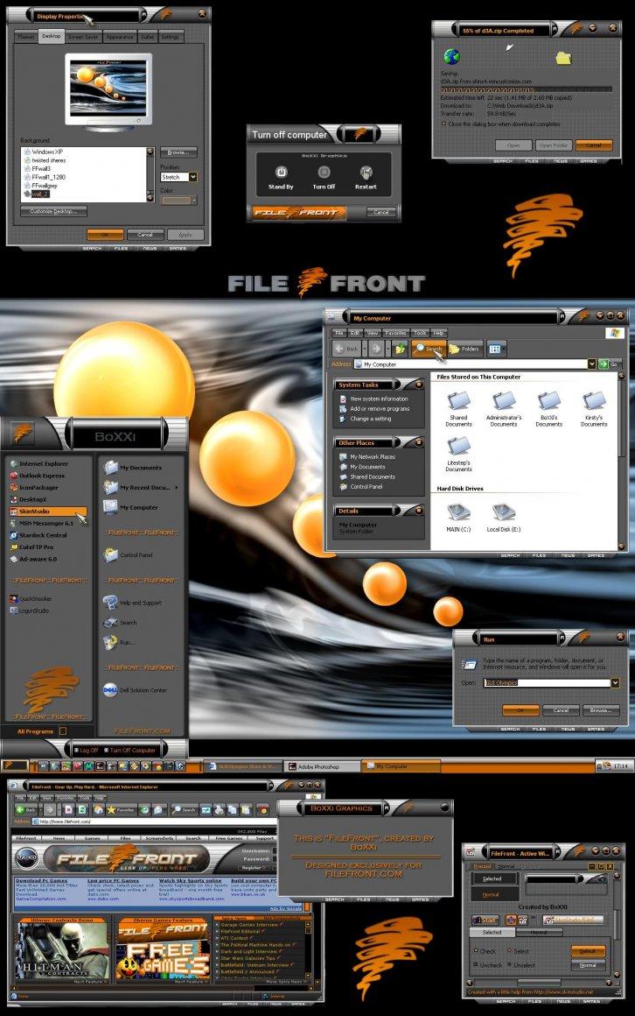
Task: Switch to Screen Saver tab
Action: click(83, 37)
